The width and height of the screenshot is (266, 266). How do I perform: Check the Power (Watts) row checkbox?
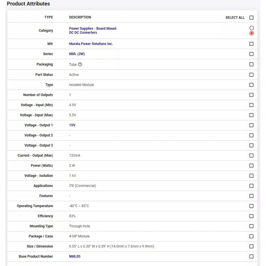click(x=251, y=166)
